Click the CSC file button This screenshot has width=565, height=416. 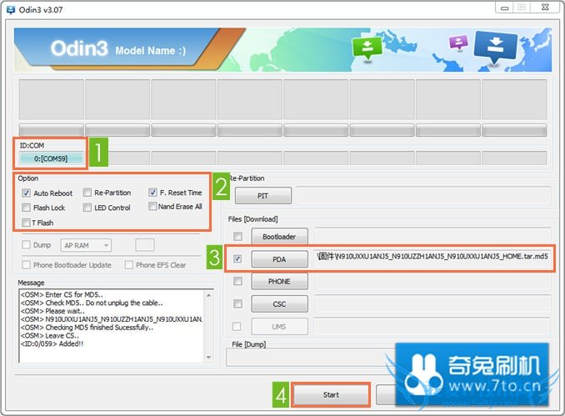(x=280, y=304)
